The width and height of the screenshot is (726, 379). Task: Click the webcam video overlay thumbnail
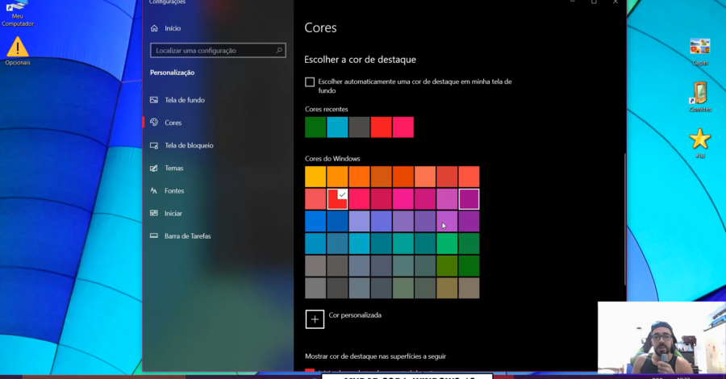click(x=661, y=338)
